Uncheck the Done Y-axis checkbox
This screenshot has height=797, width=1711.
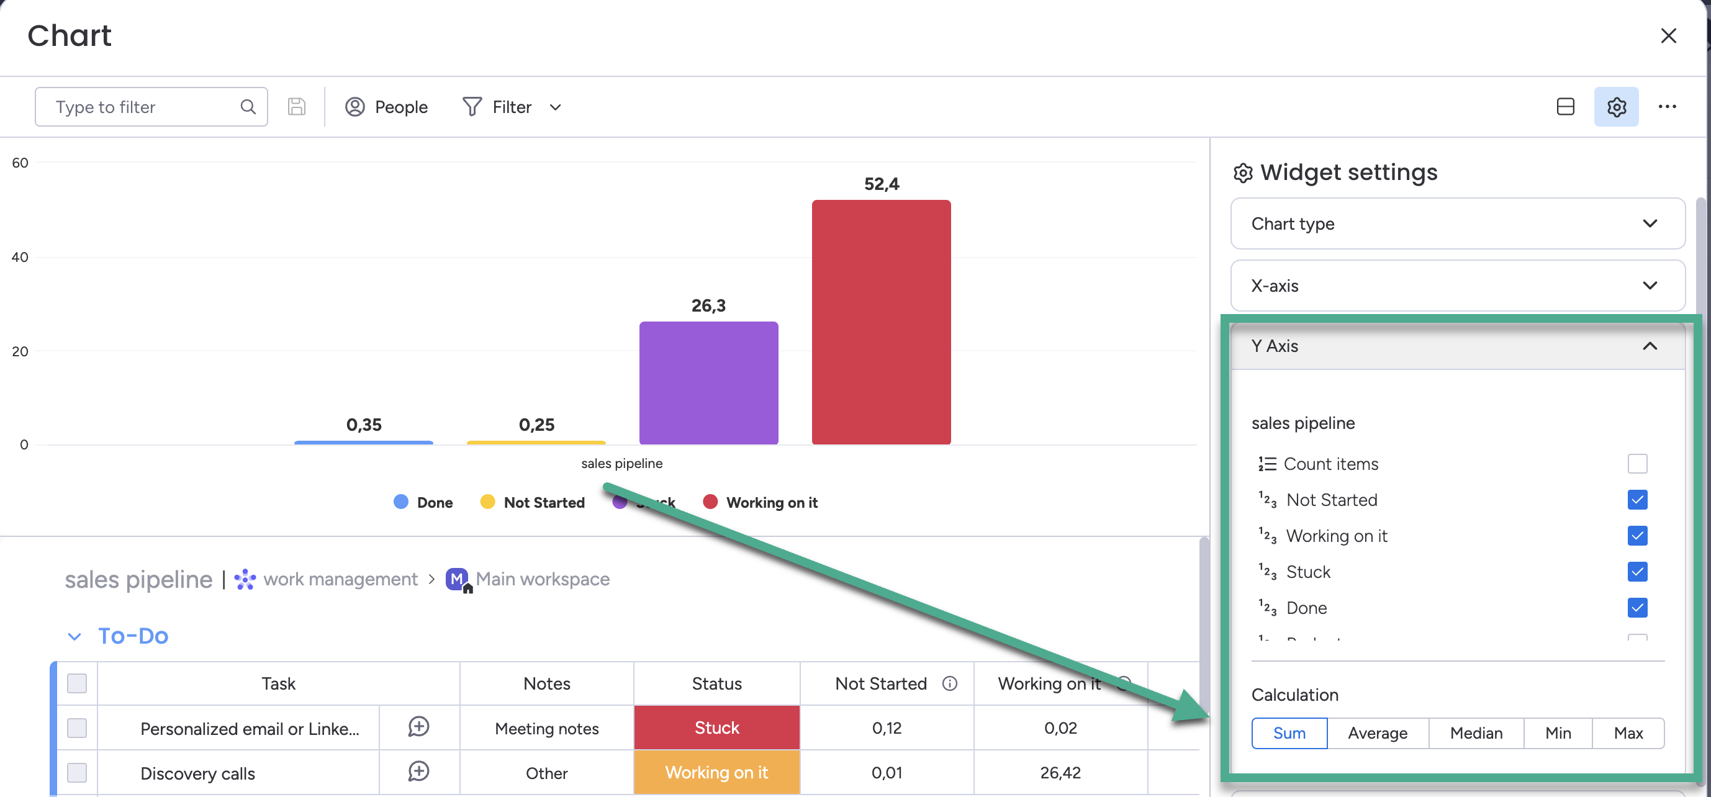click(x=1637, y=608)
